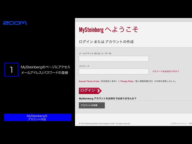This screenshot has height=144, width=192.
Task: Open the Privacy Policy link
Action: coord(127,81)
